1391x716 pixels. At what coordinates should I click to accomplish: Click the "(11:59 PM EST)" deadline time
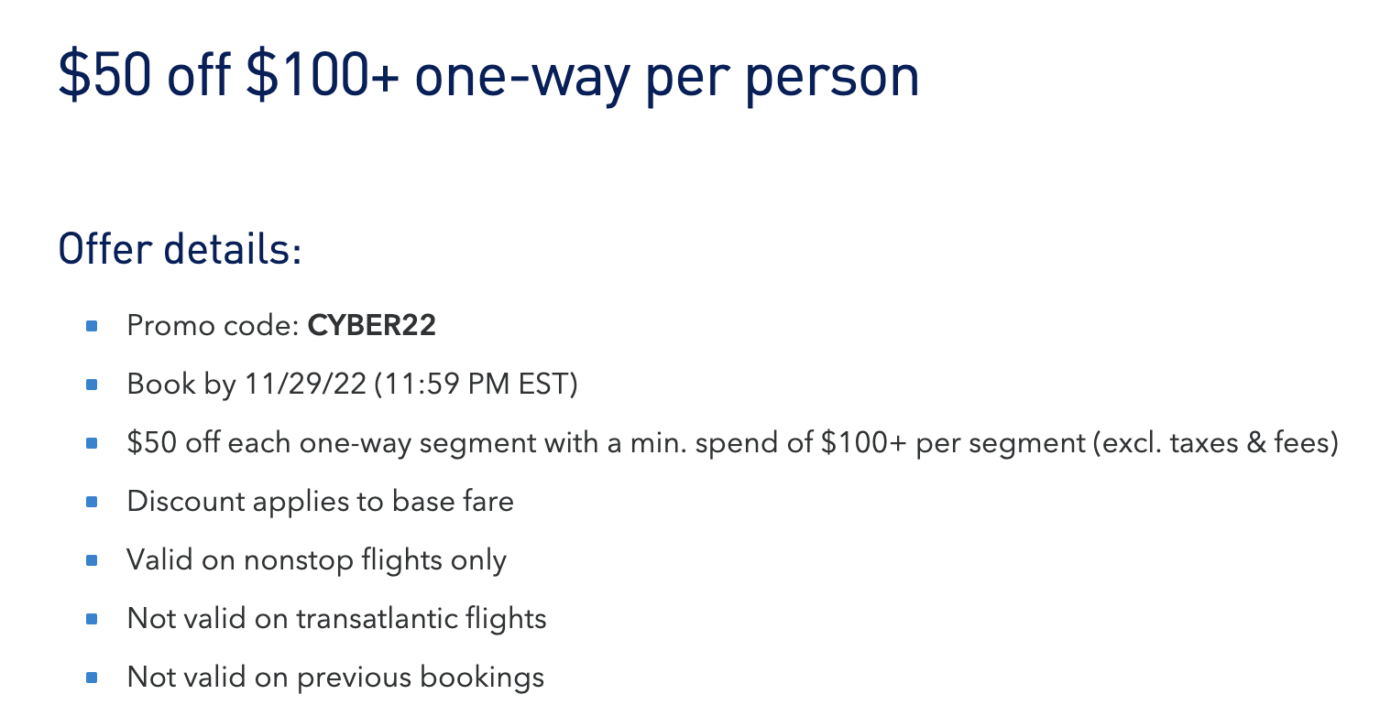point(476,385)
